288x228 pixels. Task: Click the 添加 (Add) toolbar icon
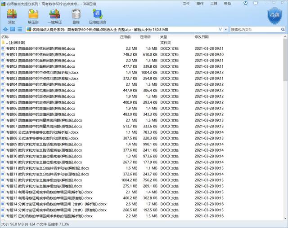tap(12, 14)
